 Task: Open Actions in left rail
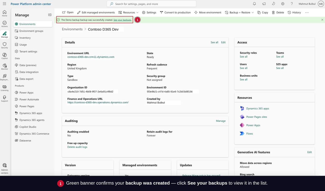click(x=5, y=24)
